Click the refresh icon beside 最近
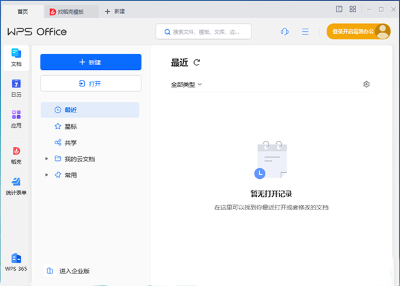This screenshot has height=286, width=400. (197, 63)
